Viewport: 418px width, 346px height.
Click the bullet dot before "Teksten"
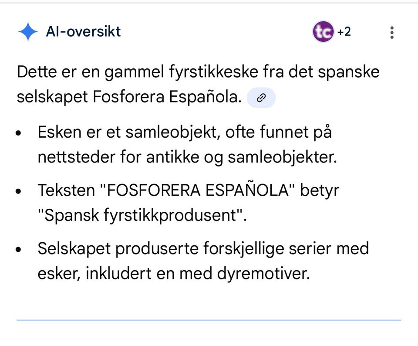coord(18,191)
